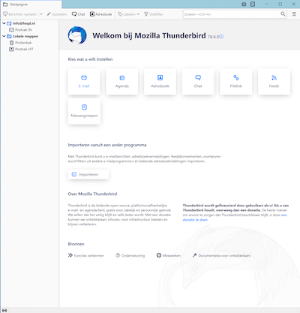This screenshot has width=300, height=313.
Task: Open the E-mail setup card
Action: click(x=84, y=82)
